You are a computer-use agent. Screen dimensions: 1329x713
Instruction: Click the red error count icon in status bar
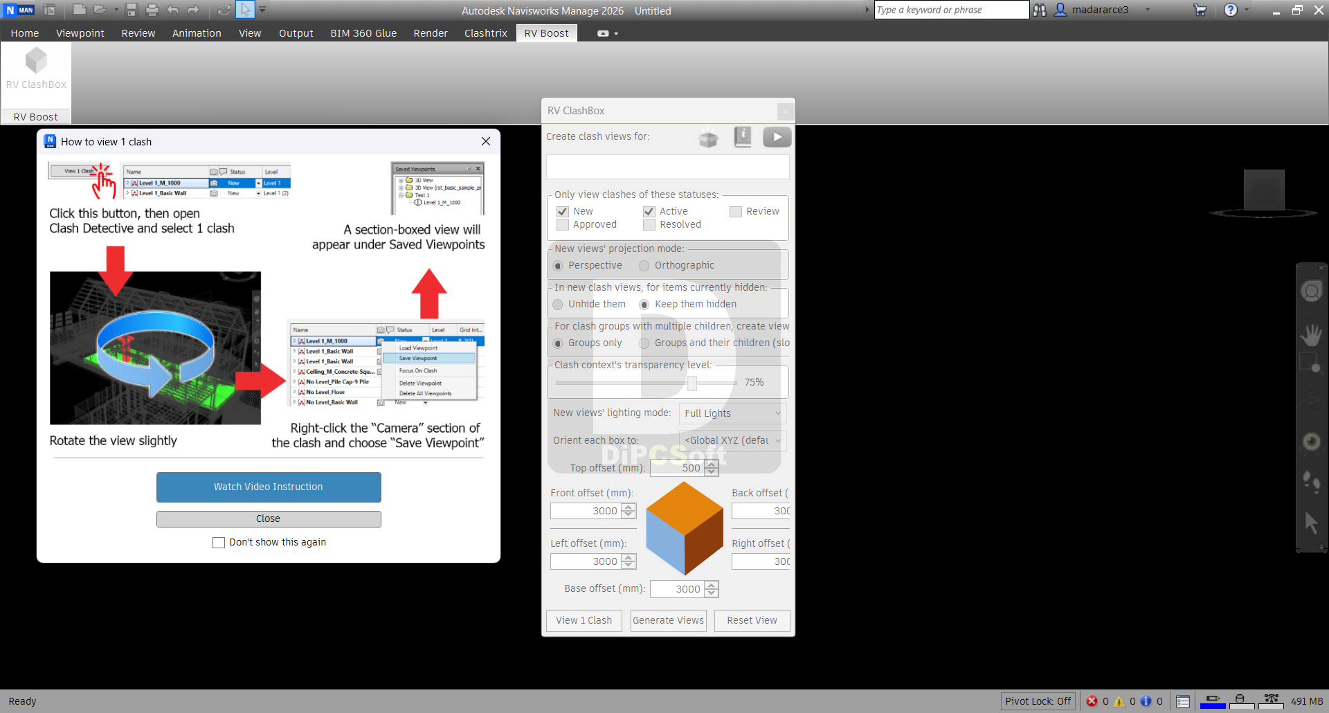click(x=1092, y=701)
